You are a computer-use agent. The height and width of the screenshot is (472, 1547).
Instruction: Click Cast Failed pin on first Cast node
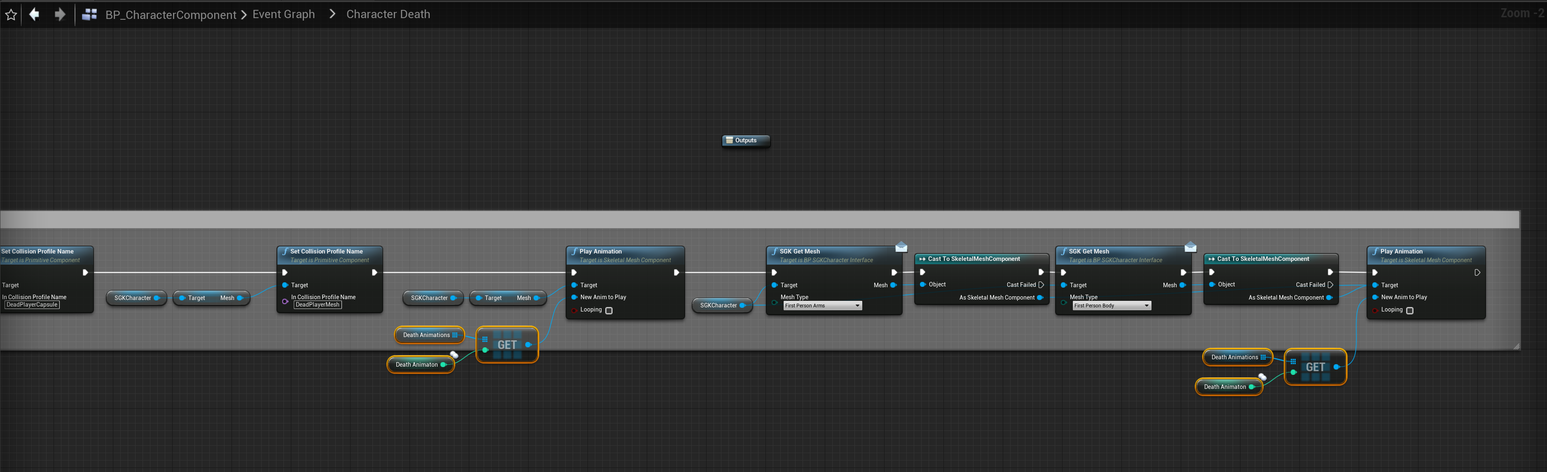(x=1041, y=285)
